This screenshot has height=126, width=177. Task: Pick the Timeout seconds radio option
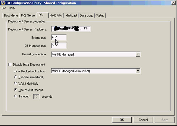(15, 97)
